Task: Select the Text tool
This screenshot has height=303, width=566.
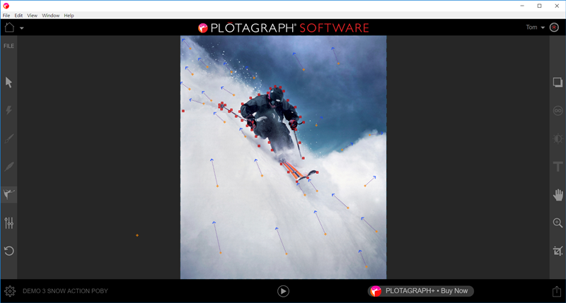Action: [558, 167]
